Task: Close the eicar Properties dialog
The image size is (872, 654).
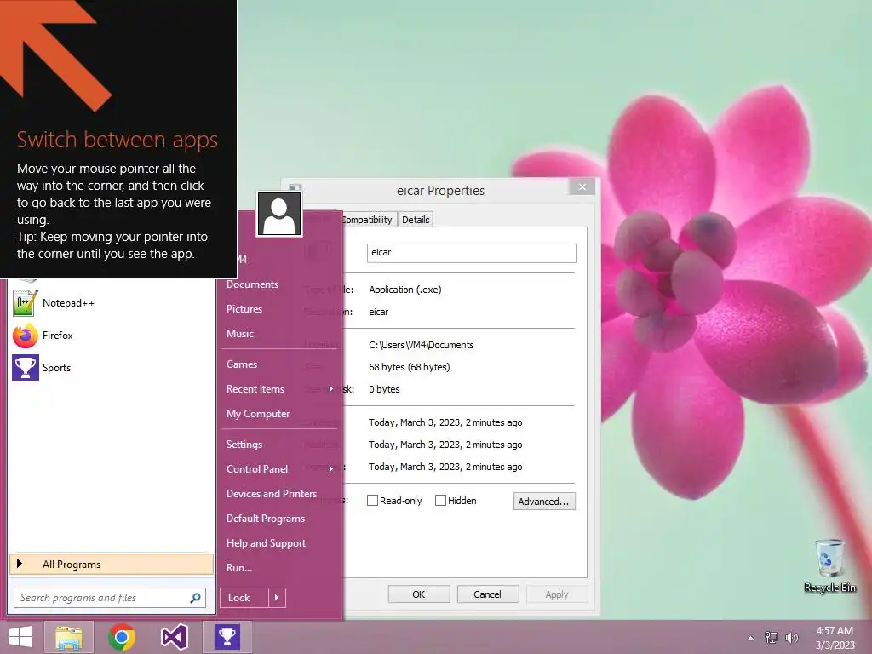Action: click(x=582, y=186)
